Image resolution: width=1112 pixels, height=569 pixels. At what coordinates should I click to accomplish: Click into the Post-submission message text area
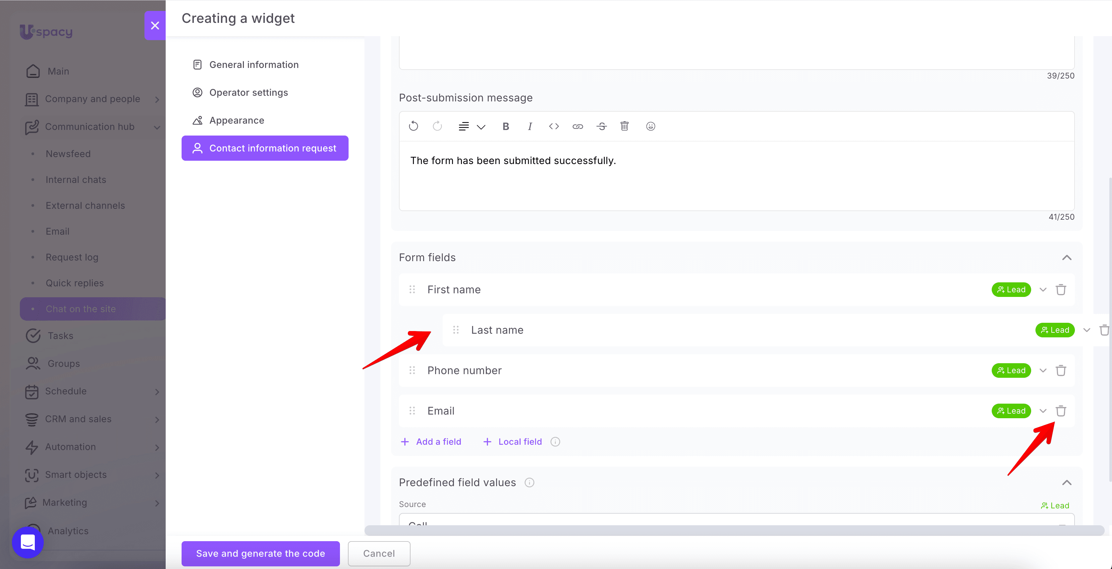click(x=737, y=176)
